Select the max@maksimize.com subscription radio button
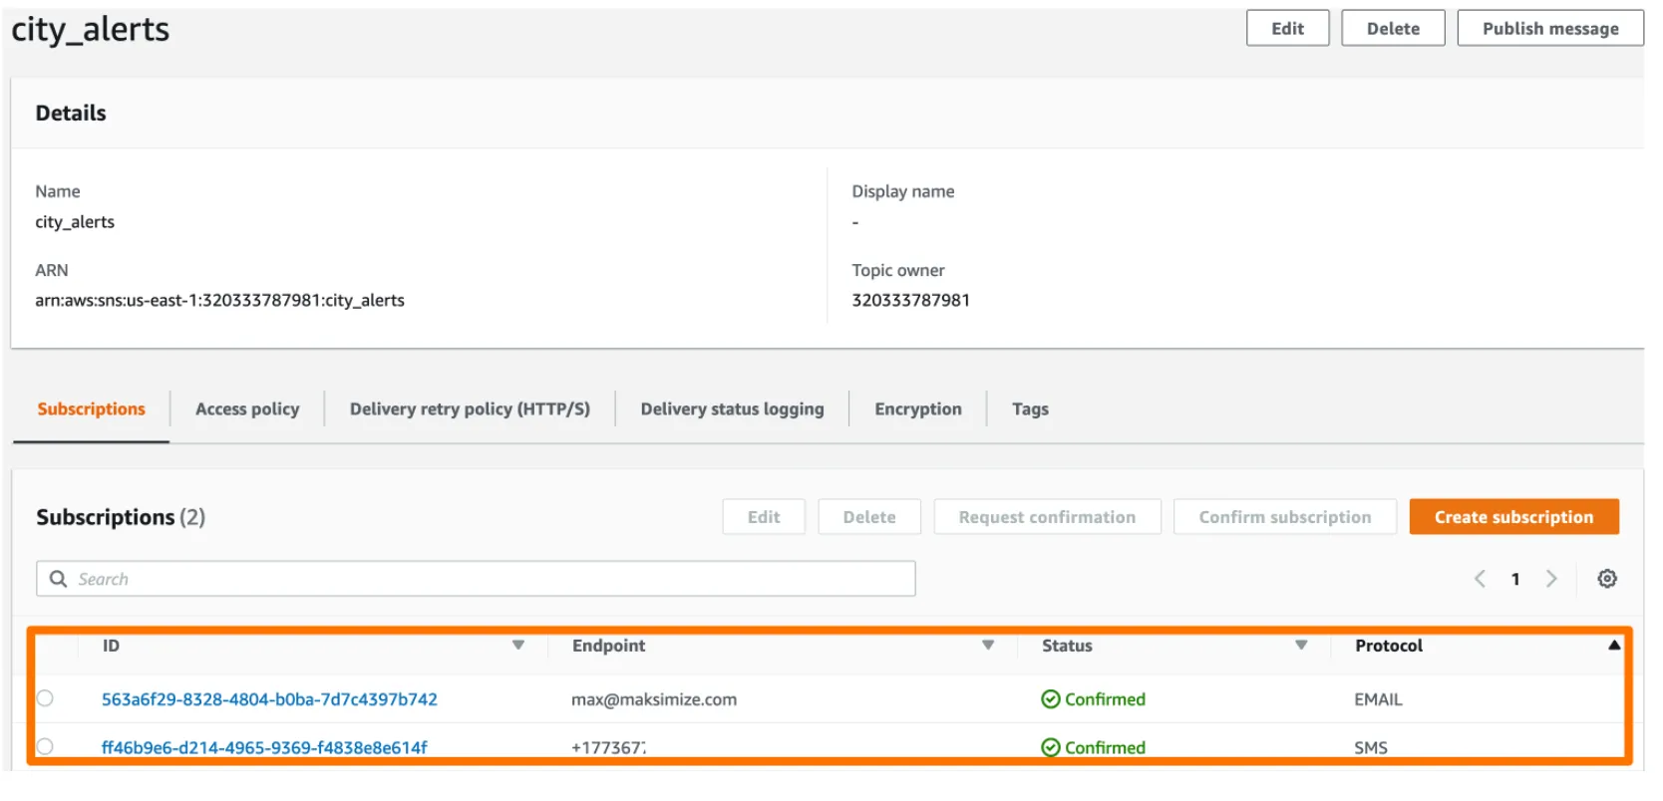Screen dimensions: 1663x801 (x=45, y=698)
